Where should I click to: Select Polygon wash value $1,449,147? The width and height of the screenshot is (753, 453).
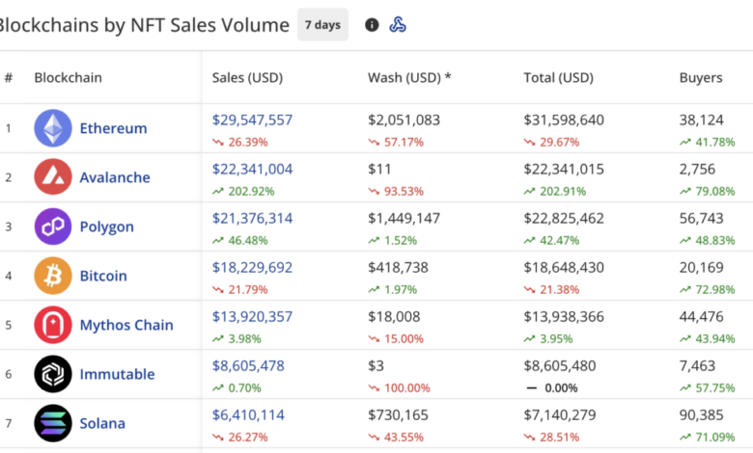[404, 219]
